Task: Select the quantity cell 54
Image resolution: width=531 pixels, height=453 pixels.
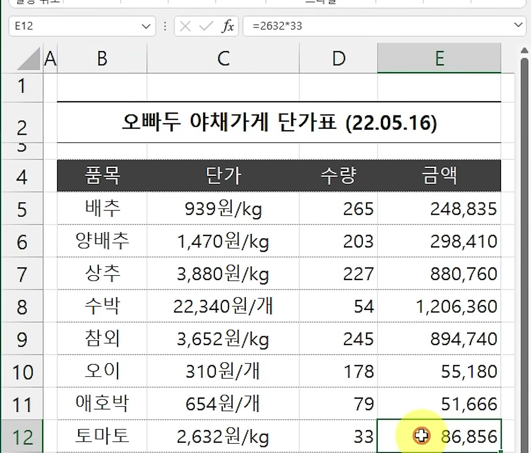Action: [338, 306]
